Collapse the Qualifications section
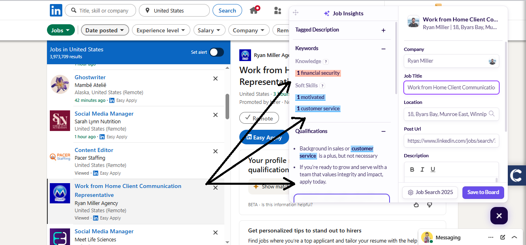This screenshot has height=245, width=526. (383, 131)
